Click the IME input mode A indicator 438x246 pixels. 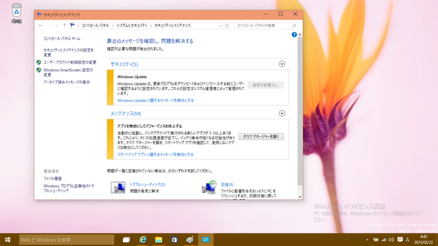tap(407, 239)
